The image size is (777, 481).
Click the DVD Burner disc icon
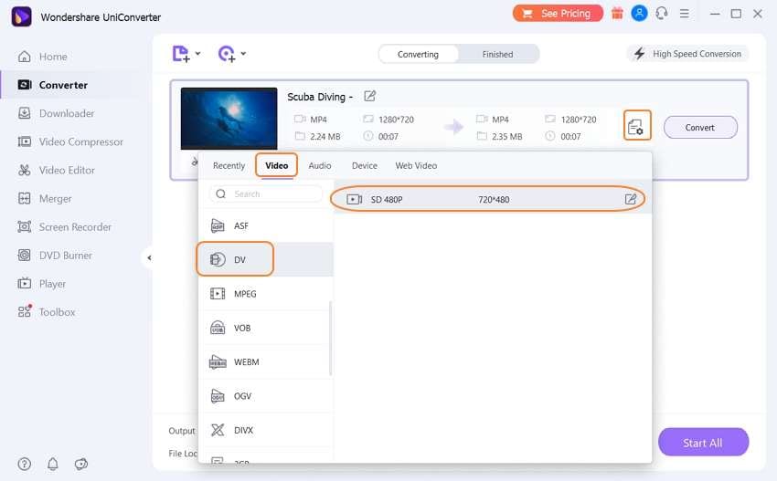point(25,256)
